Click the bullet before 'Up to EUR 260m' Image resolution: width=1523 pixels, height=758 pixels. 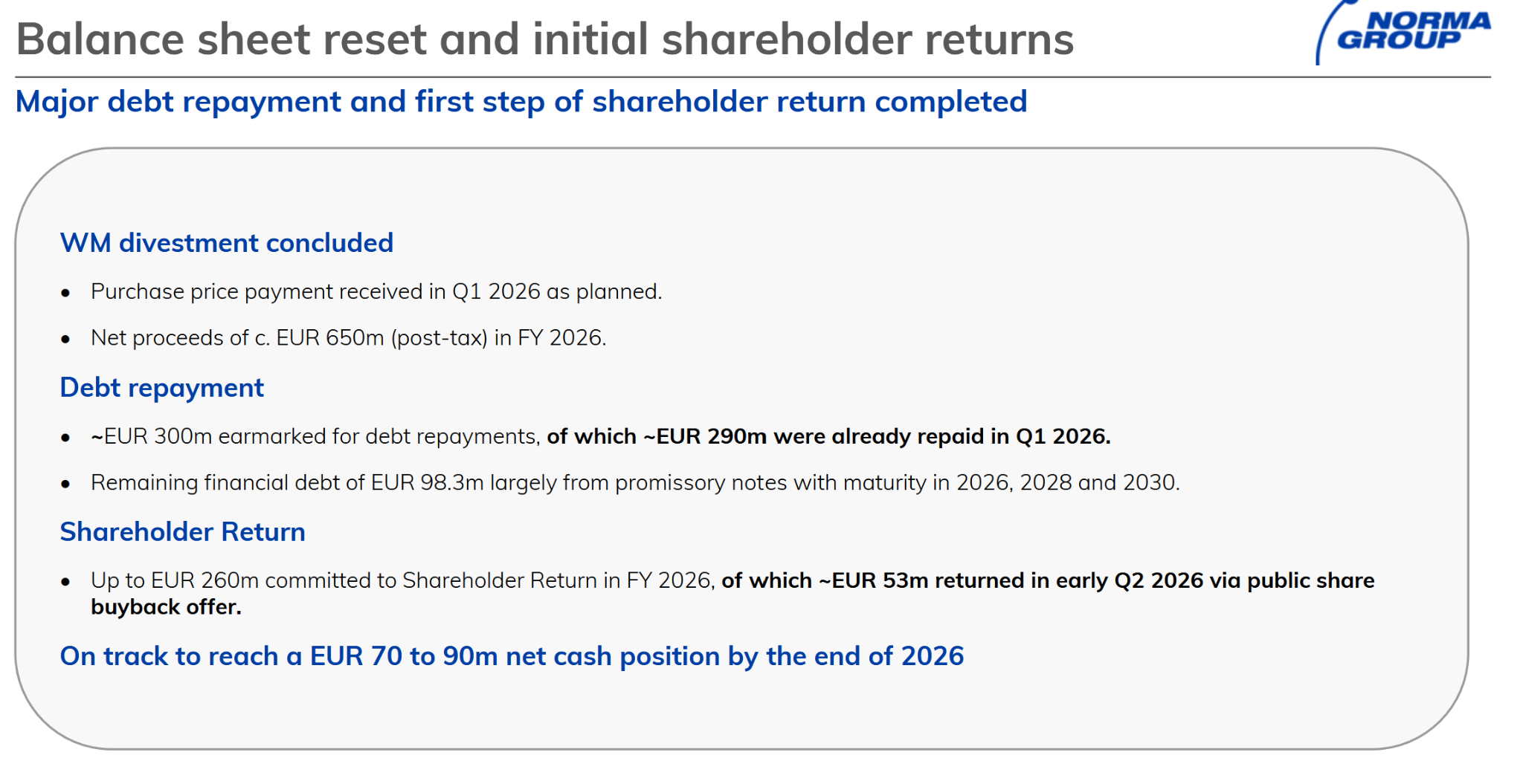click(x=66, y=582)
